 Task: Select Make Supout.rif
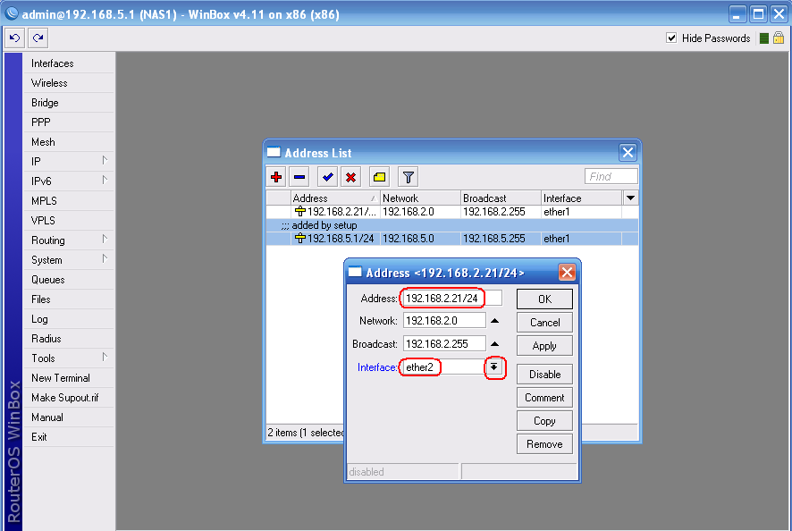69,398
